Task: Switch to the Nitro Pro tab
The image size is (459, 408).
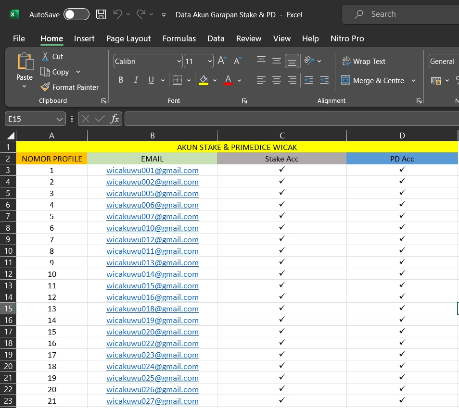Action: tap(347, 38)
